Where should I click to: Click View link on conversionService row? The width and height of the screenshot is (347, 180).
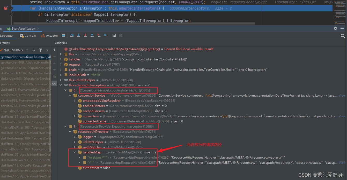342,96
